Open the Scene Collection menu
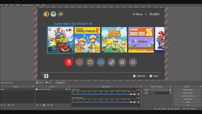The height and width of the screenshot is (114, 202). (28, 5)
